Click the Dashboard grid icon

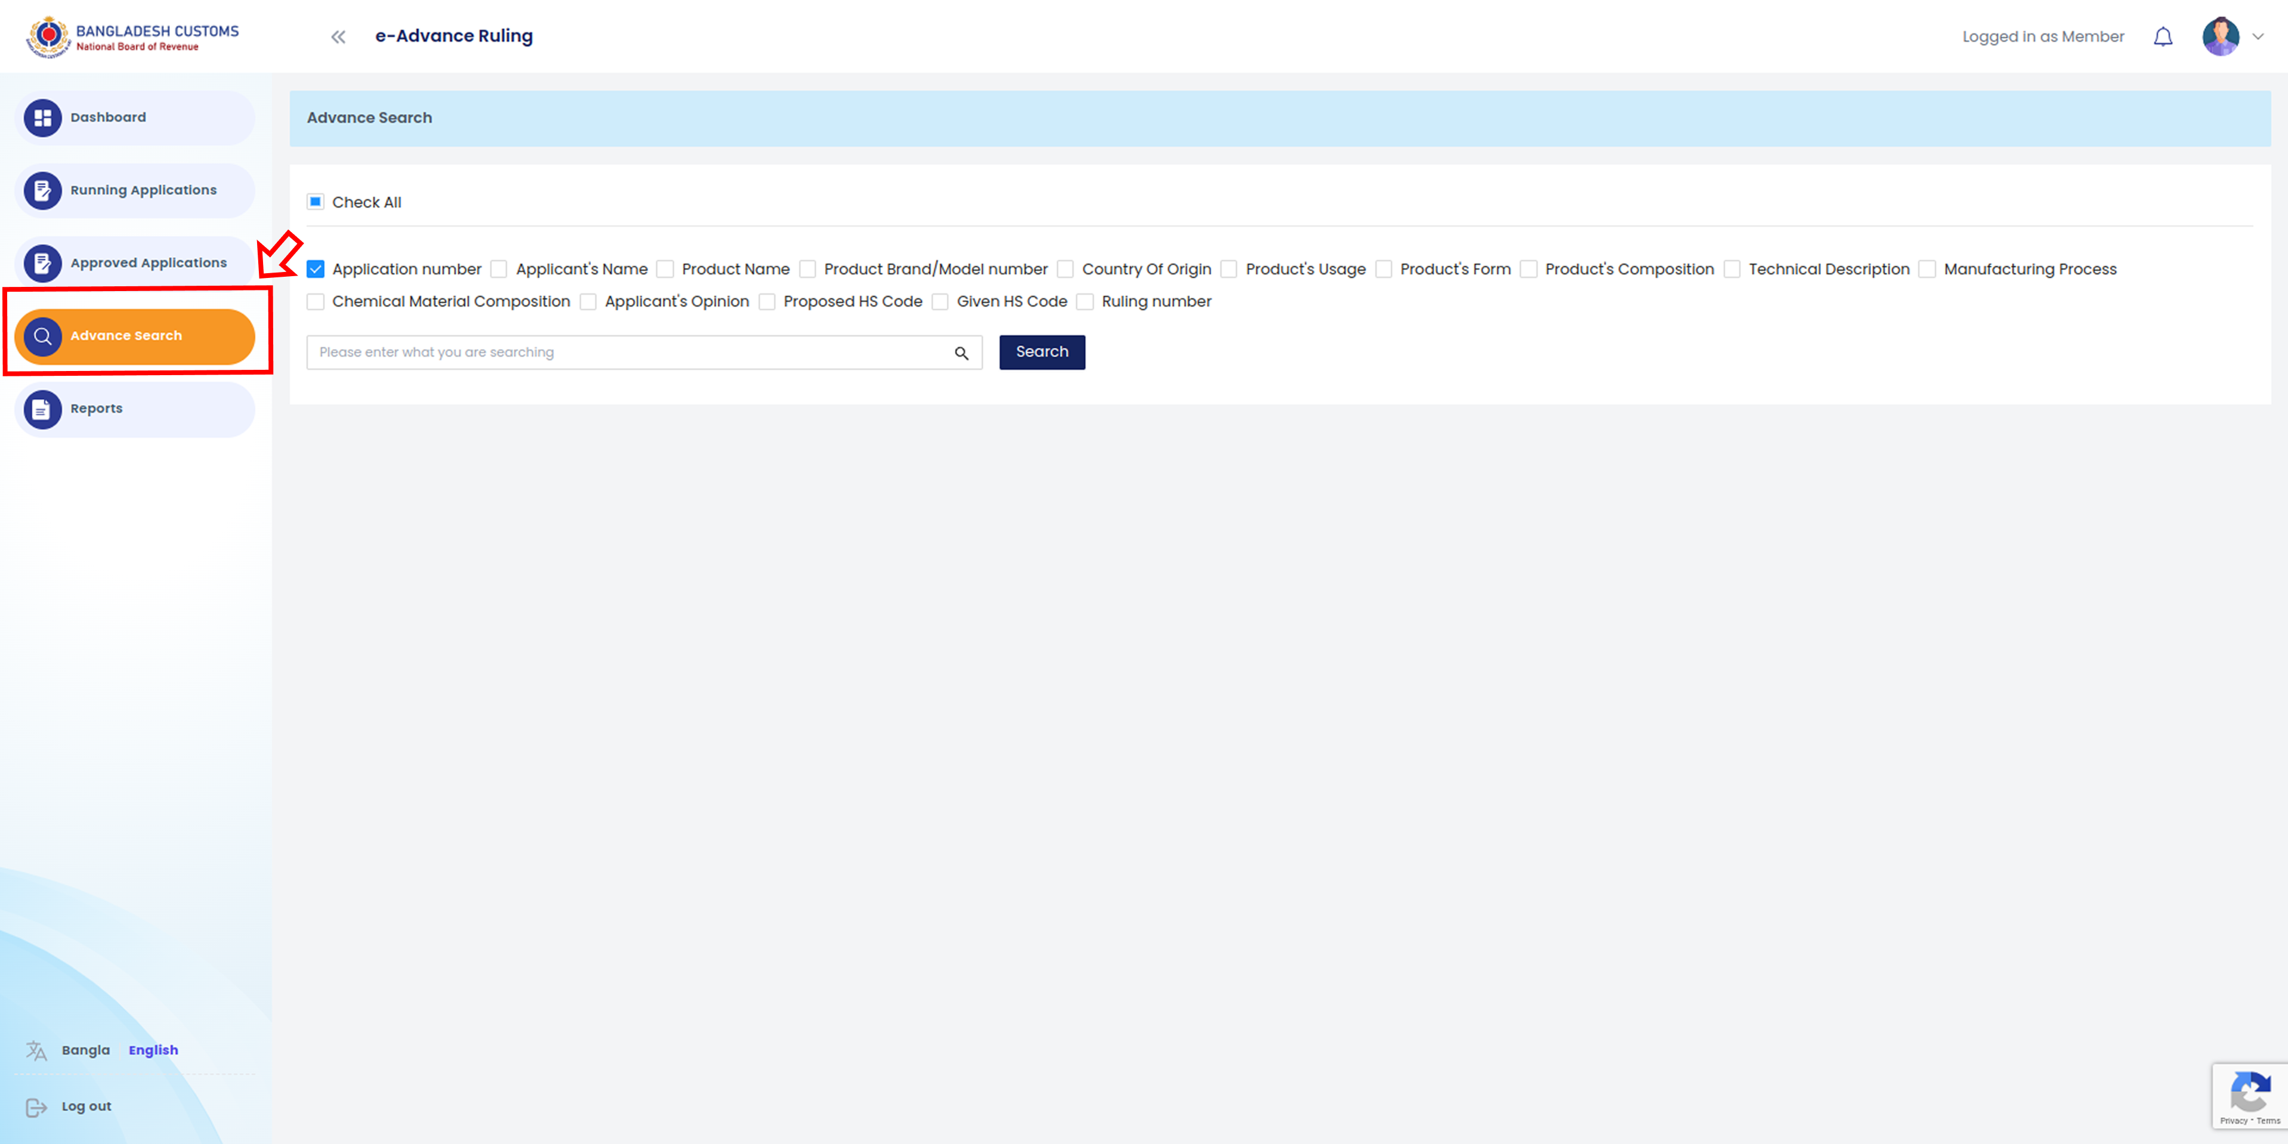[42, 118]
